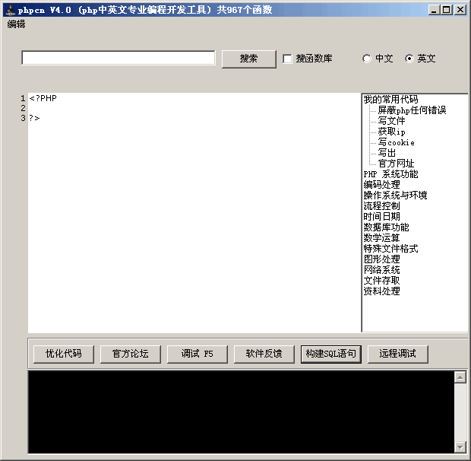Click the <?PHP line in code editor
The image size is (471, 461).
[43, 98]
